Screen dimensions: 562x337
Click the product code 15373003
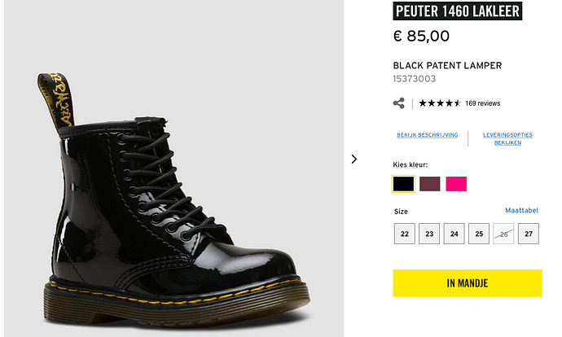[x=415, y=79]
